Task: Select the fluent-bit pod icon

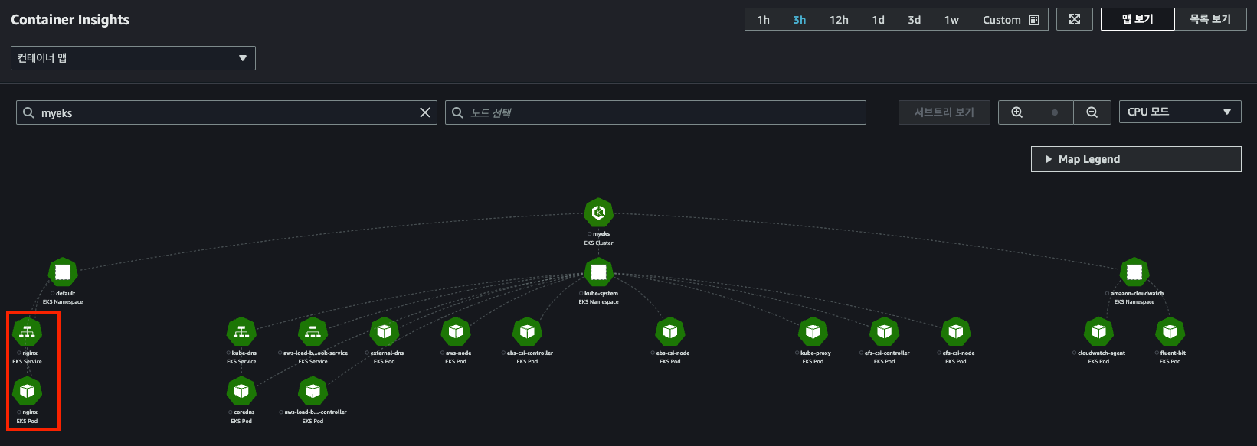Action: click(x=1170, y=332)
